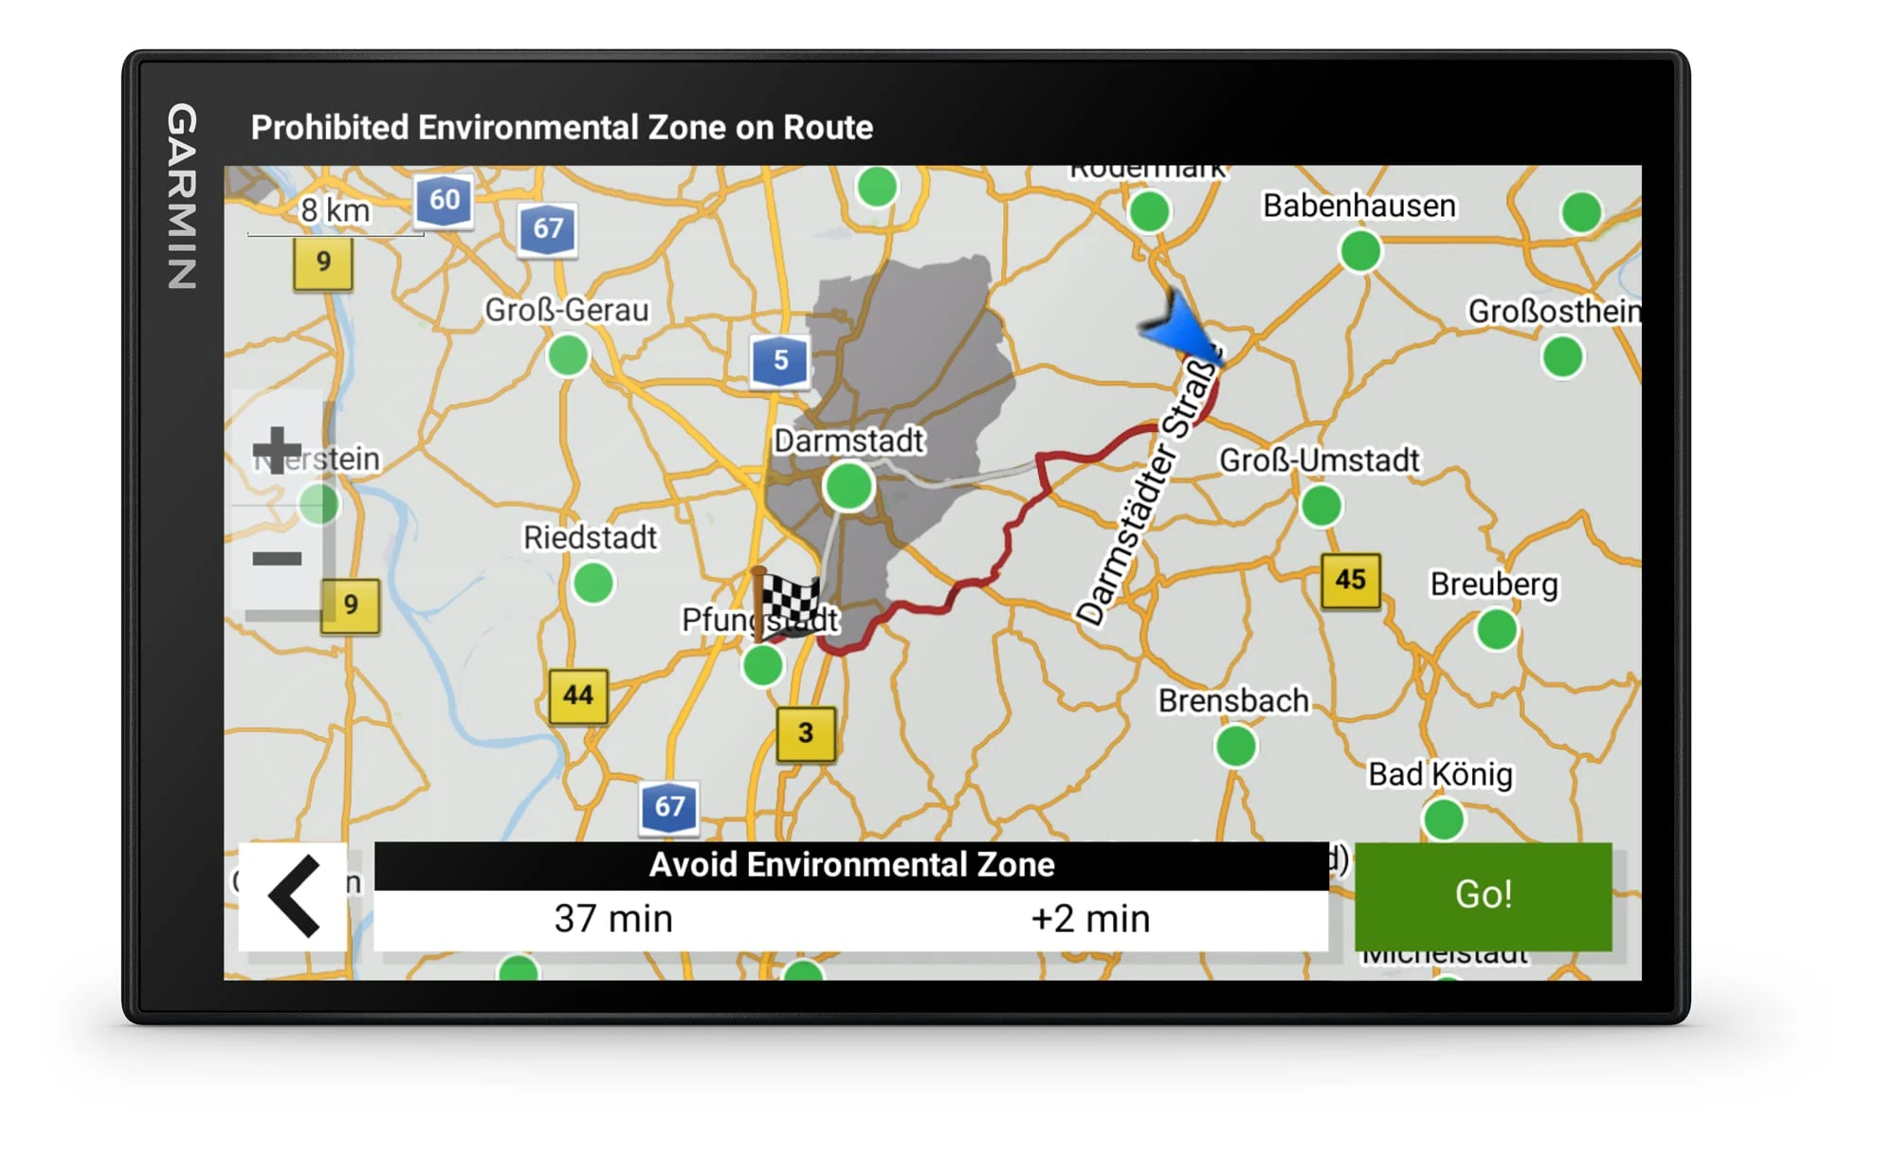The height and width of the screenshot is (1155, 1896).
Task: Tap the Prohibited Environmental Zone alert banner
Action: coord(561,128)
